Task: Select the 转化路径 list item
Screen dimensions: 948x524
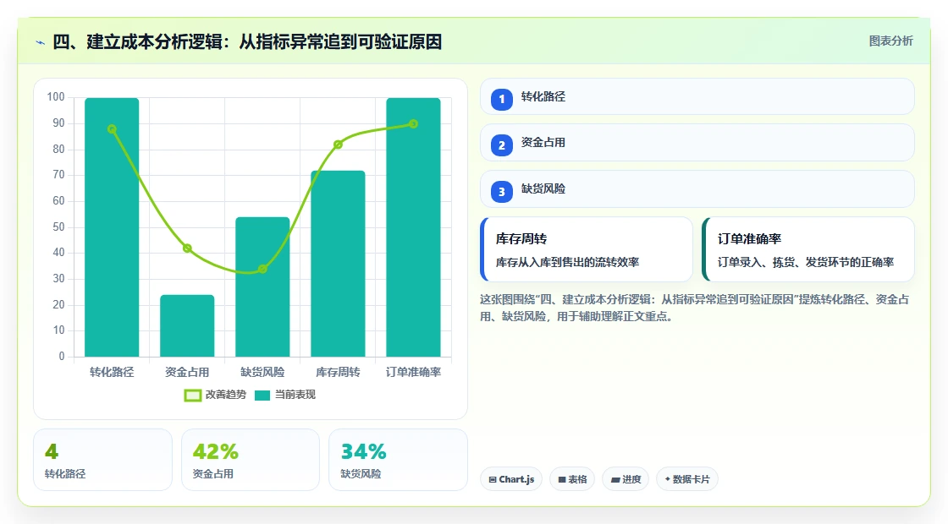Action: (x=697, y=96)
